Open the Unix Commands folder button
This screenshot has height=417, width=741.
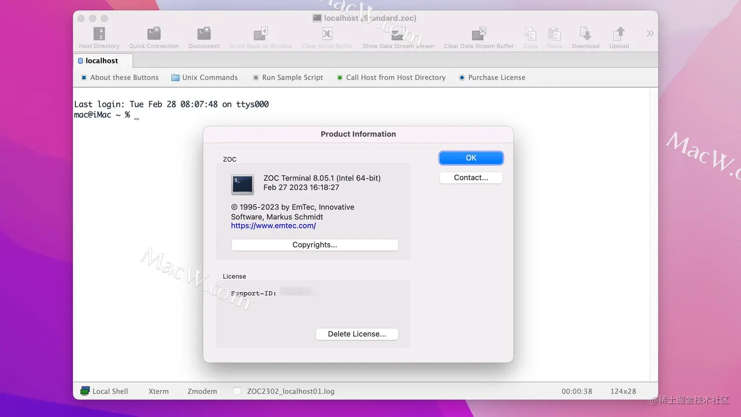[x=204, y=77]
